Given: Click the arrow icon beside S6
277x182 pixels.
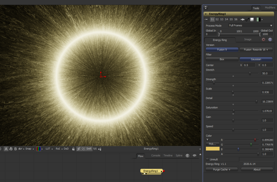Looking at the screenshot, I should point(243,20).
